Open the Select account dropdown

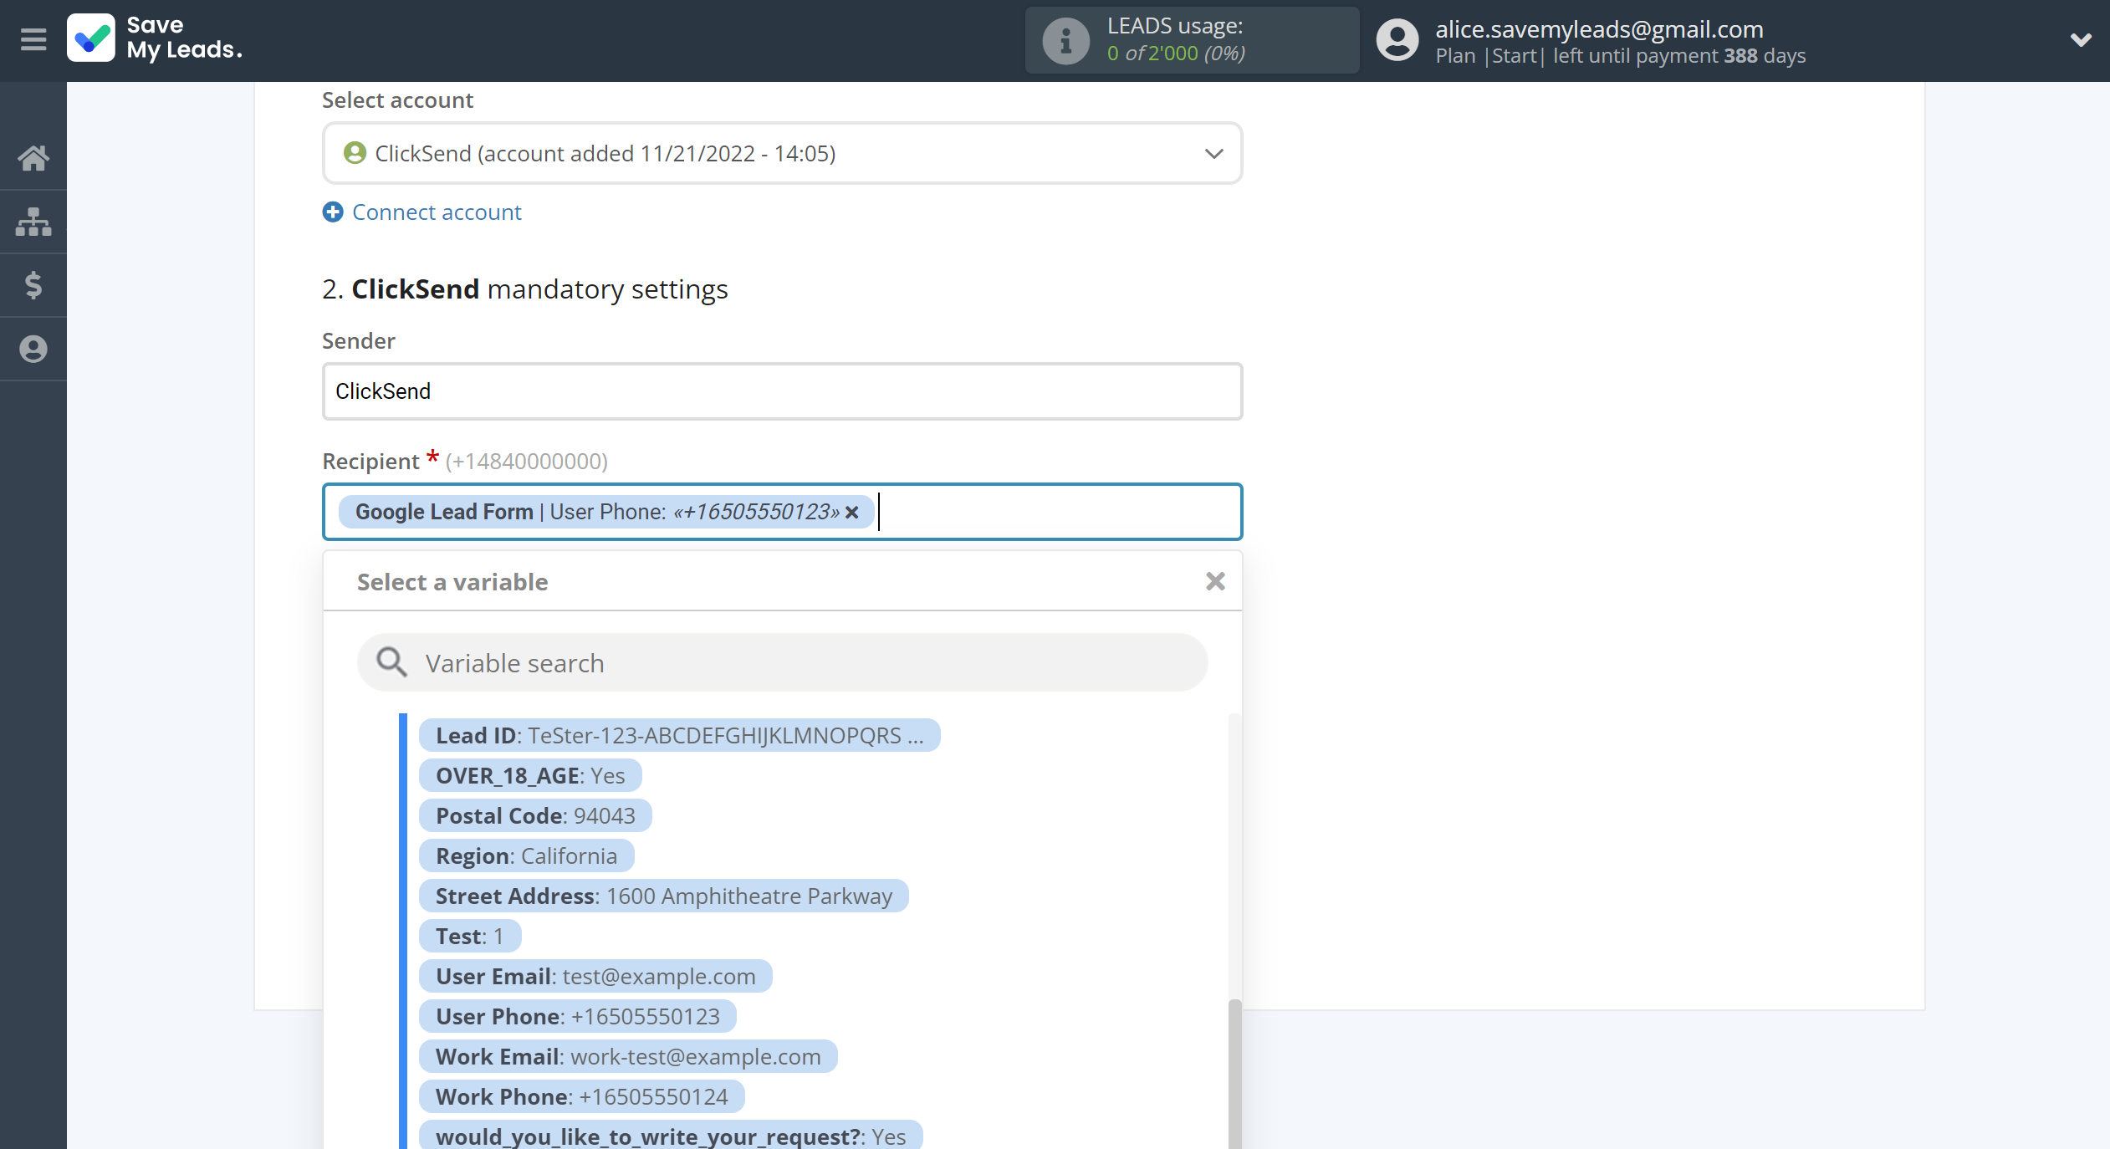(782, 154)
